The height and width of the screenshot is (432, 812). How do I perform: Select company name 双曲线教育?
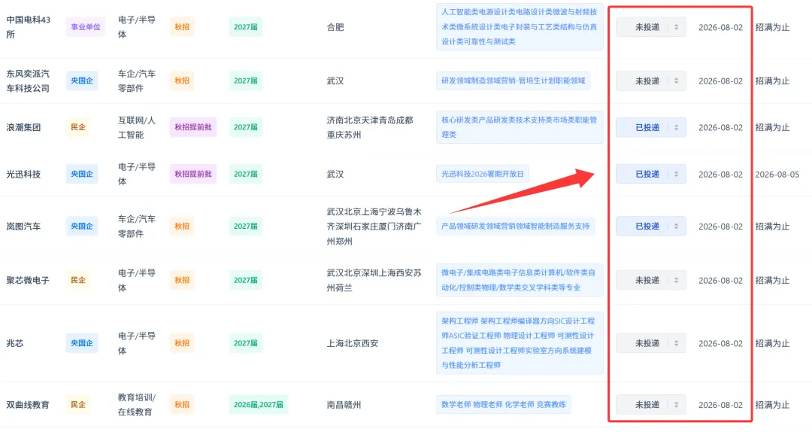click(x=28, y=404)
